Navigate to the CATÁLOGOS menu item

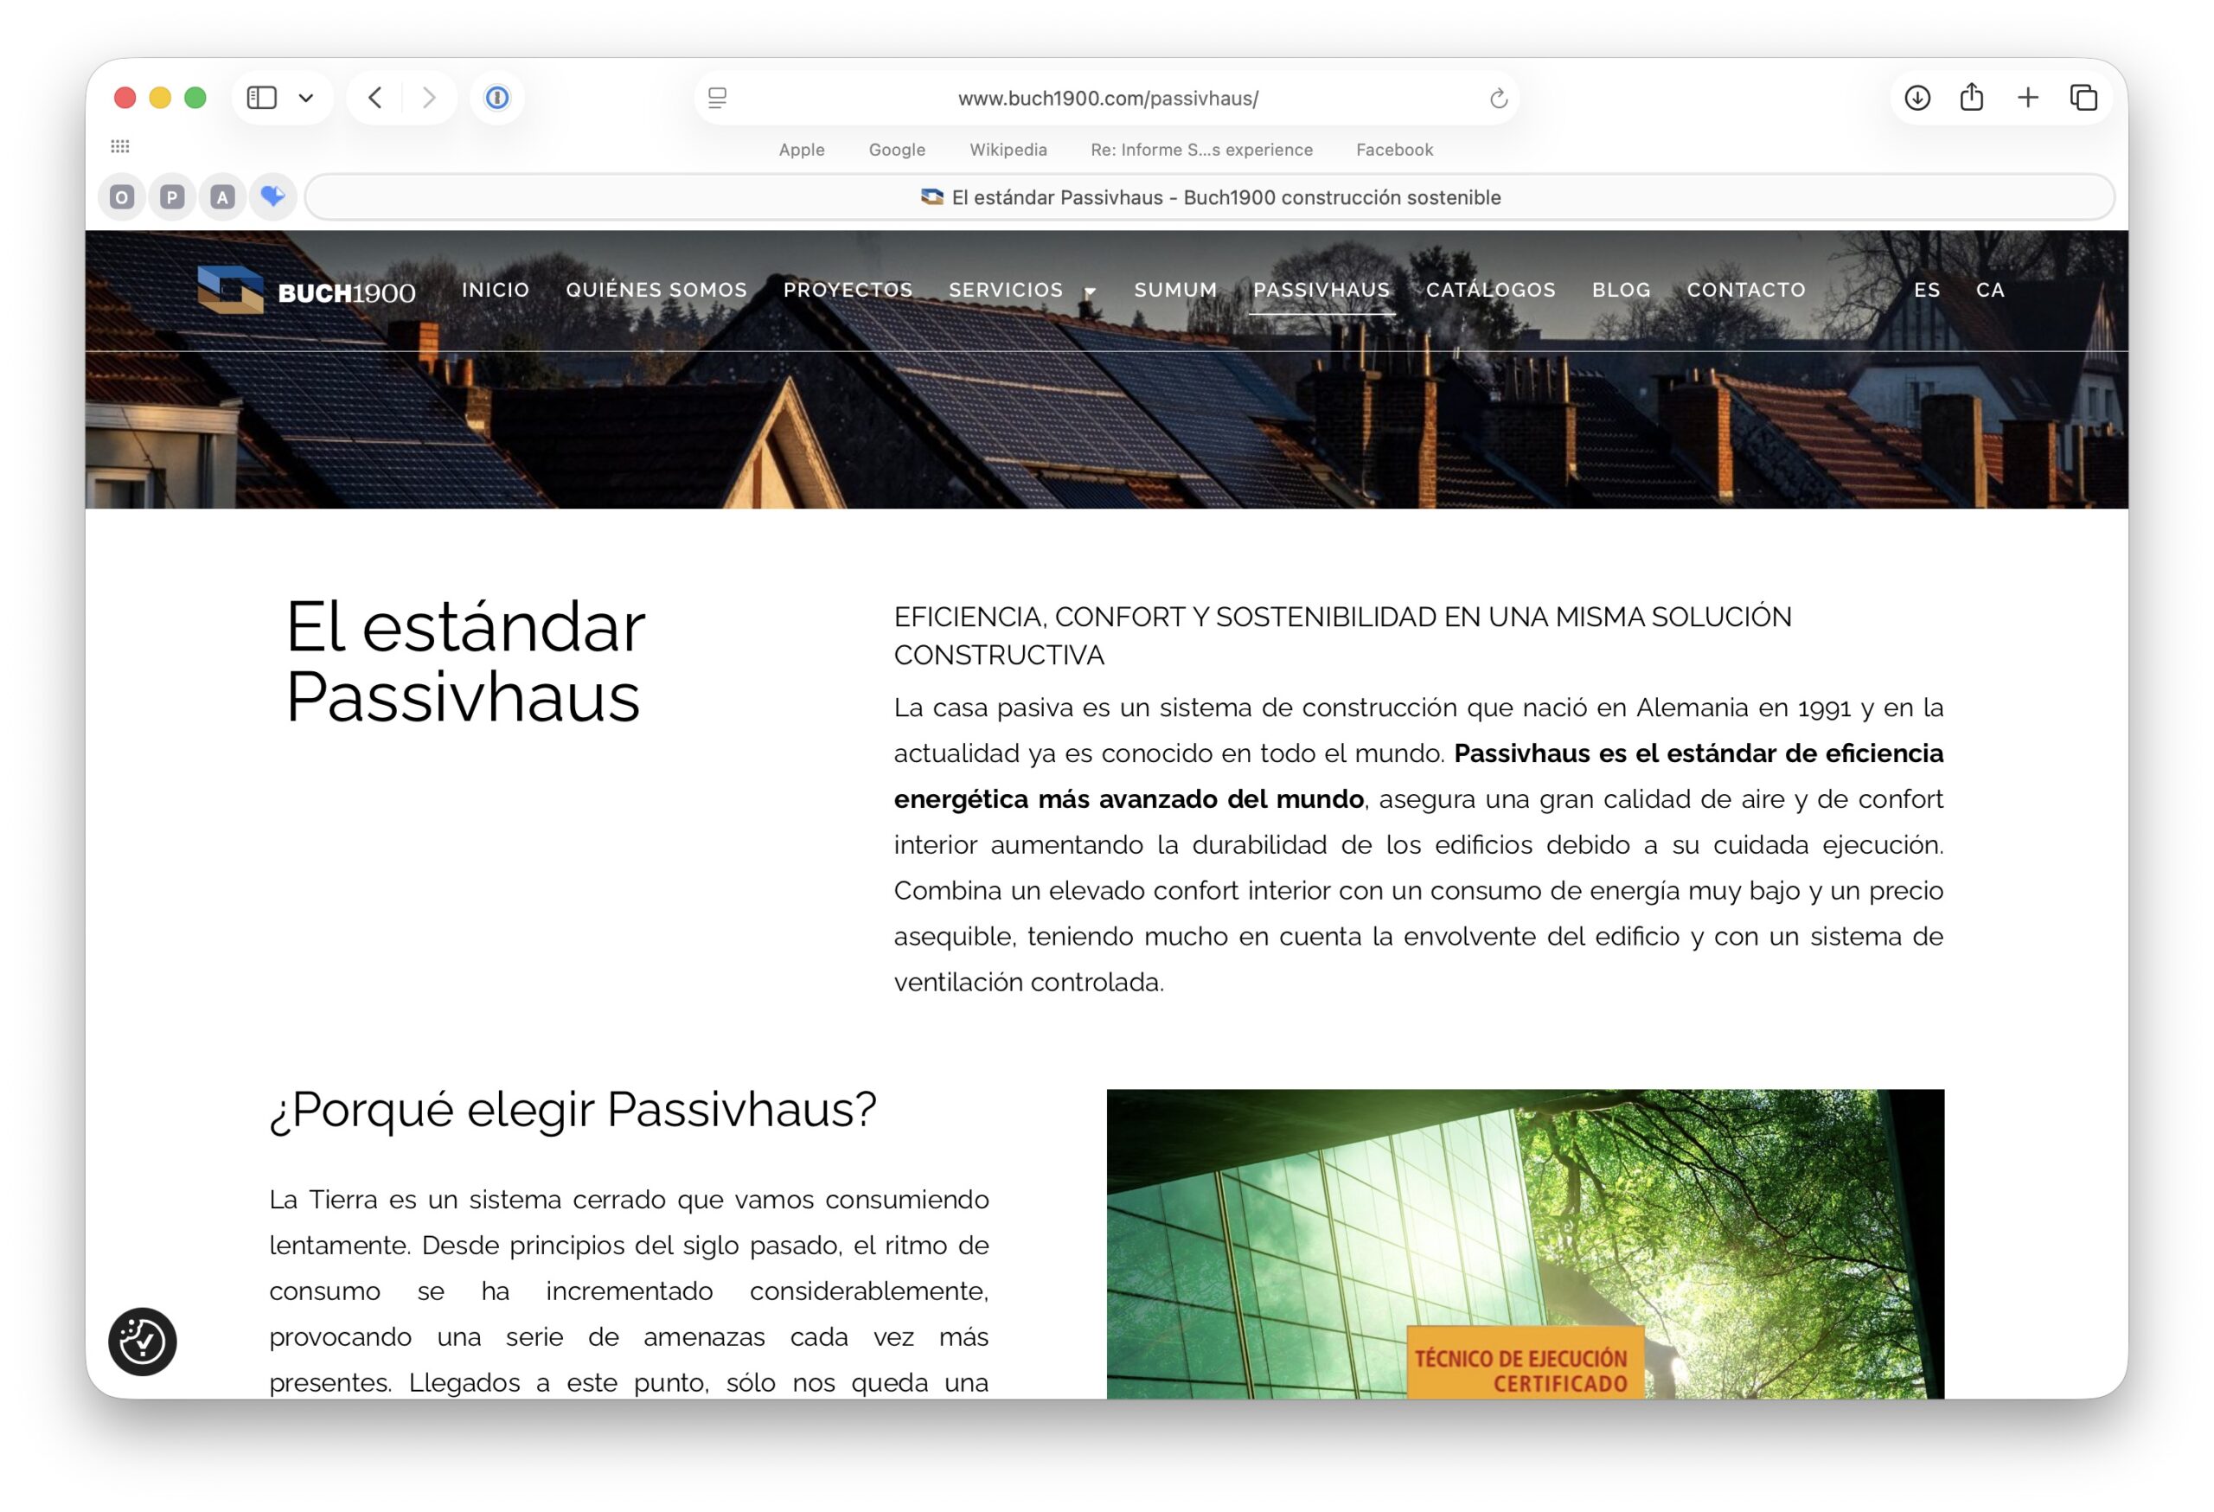tap(1490, 290)
